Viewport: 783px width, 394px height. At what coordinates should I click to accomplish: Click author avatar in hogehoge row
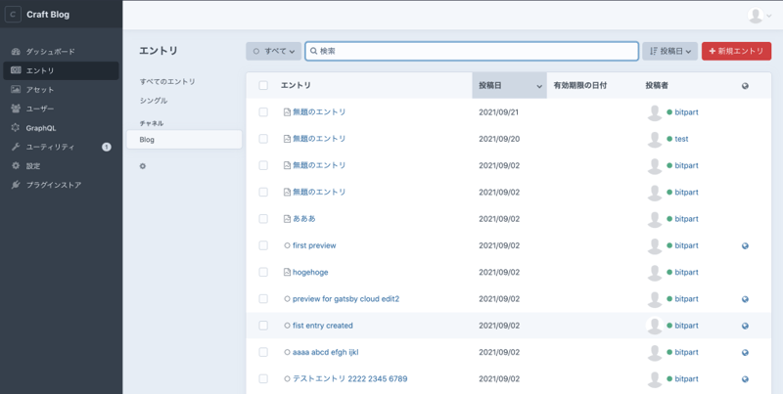[x=655, y=273]
